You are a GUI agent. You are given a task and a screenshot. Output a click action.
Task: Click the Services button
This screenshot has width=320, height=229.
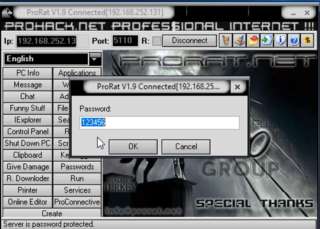click(77, 190)
